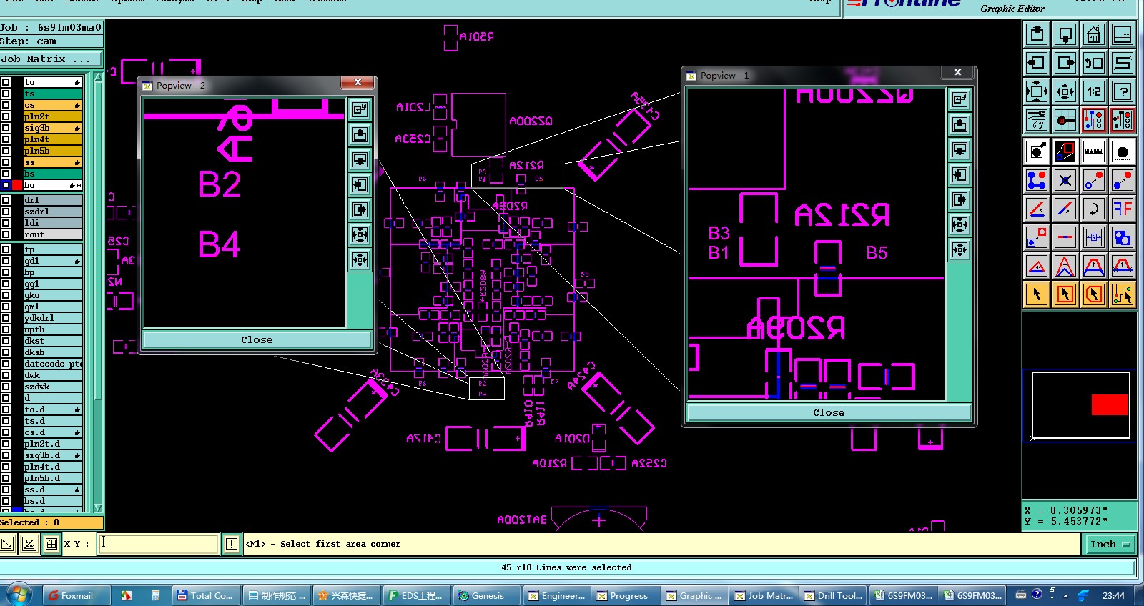
Task: Click the taskbar clock showing 23:44
Action: [1113, 595]
